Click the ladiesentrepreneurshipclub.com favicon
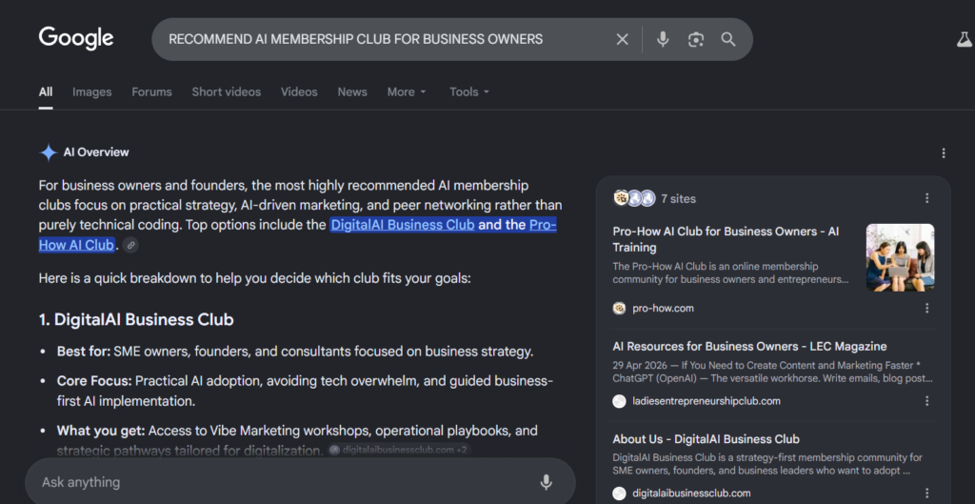975x504 pixels. click(x=619, y=401)
